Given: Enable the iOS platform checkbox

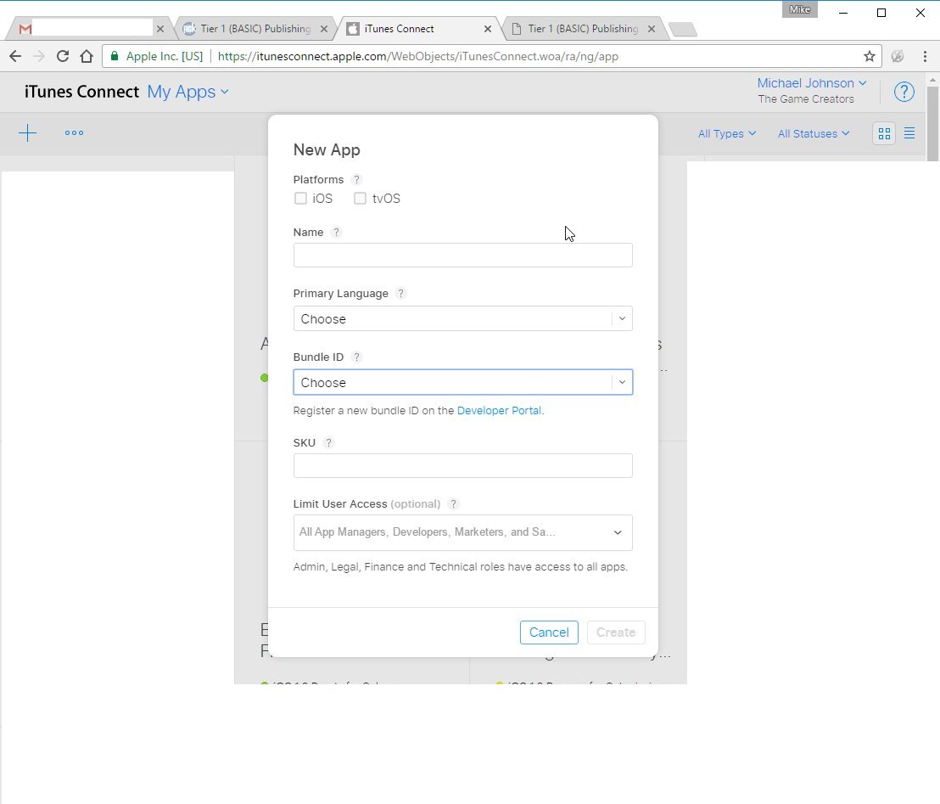Looking at the screenshot, I should point(300,198).
